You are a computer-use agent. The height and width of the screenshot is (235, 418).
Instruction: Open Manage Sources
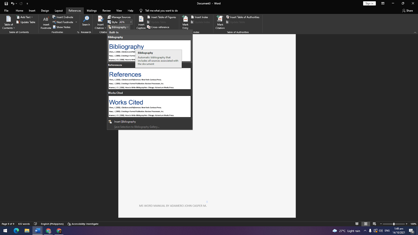coord(119,17)
